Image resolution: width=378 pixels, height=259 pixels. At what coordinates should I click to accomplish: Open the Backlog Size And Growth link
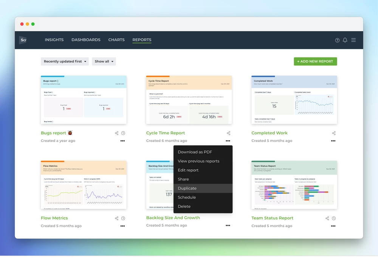[x=173, y=218]
